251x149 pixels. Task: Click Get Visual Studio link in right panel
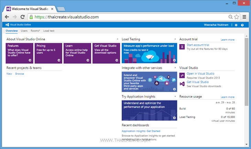point(198,82)
